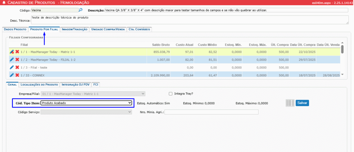Click the magnifier search icon beside Código
This screenshot has height=152, width=354.
point(81,10)
